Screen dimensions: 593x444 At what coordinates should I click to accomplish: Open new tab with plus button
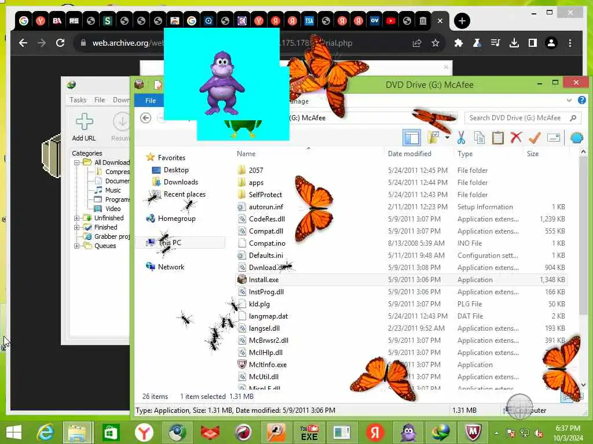(x=462, y=21)
